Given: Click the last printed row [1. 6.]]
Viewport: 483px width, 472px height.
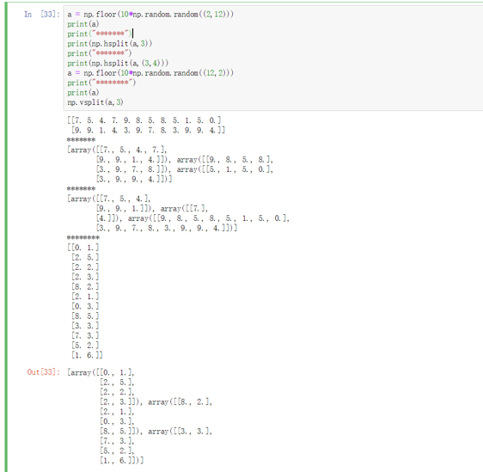Looking at the screenshot, I should coord(87,355).
